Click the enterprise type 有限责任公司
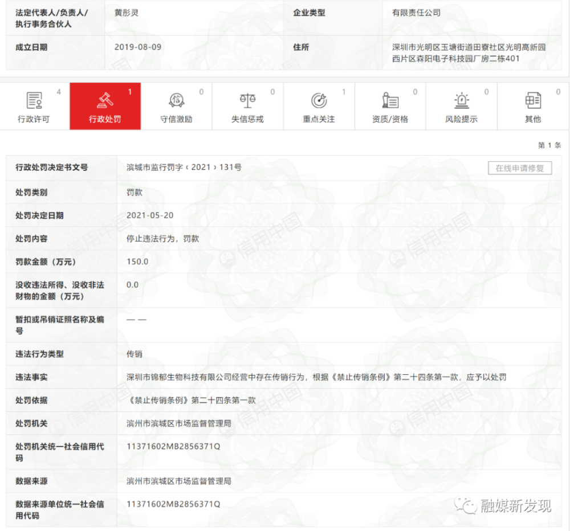 [416, 13]
